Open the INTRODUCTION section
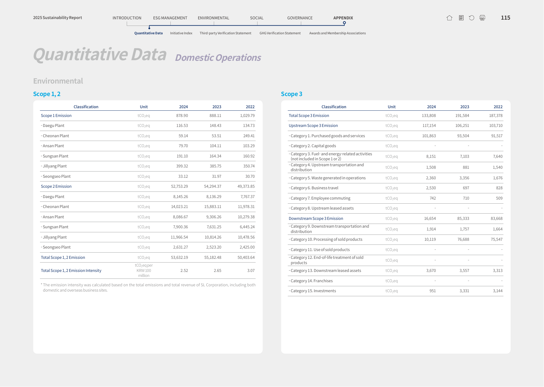Screen dimensions: 544x387 [127, 18]
